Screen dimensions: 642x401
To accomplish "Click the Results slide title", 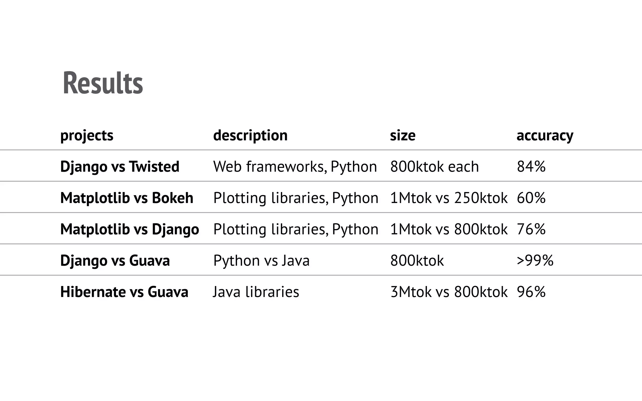I will point(103,83).
